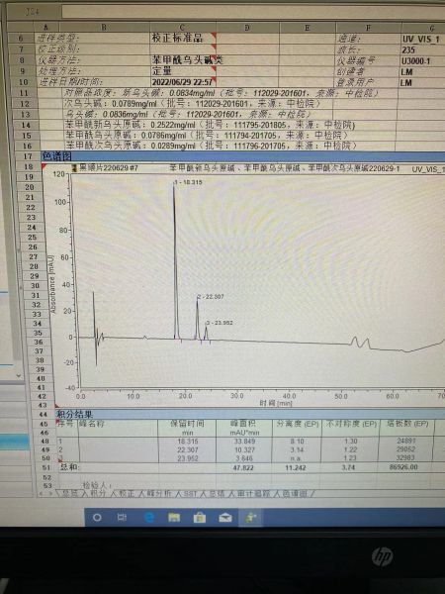Open the 审计追踪 sheet tab
The height and width of the screenshot is (594, 445).
point(250,494)
